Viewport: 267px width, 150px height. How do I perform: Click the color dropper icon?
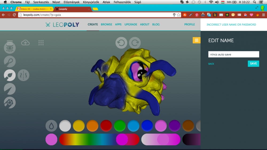click(x=51, y=126)
